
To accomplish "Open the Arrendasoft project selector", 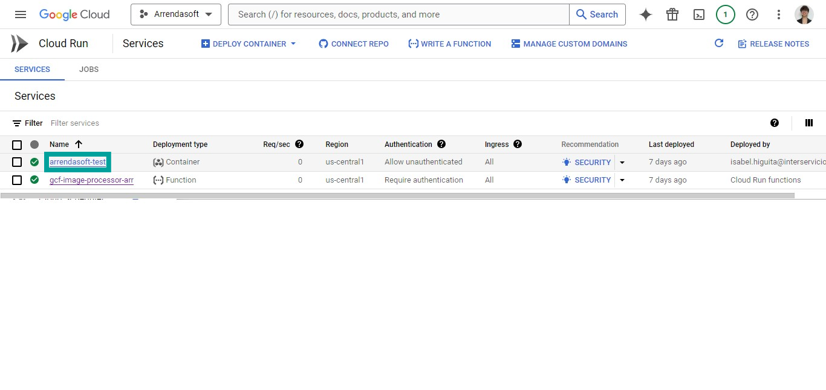I will click(176, 15).
